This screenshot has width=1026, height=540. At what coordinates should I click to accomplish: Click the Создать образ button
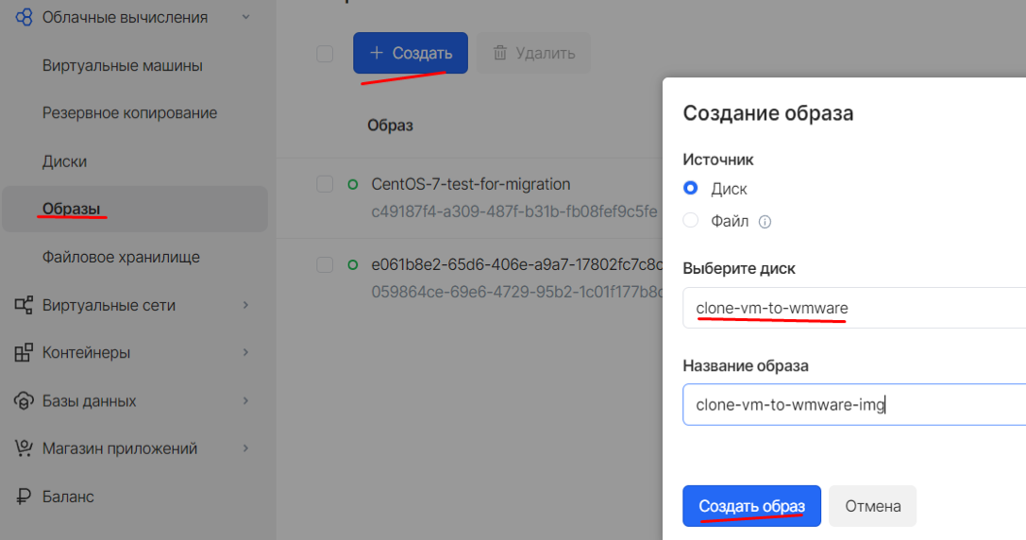(x=751, y=506)
